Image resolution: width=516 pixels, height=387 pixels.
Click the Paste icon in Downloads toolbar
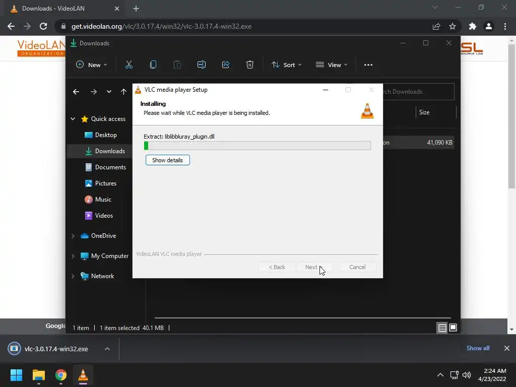click(x=177, y=65)
